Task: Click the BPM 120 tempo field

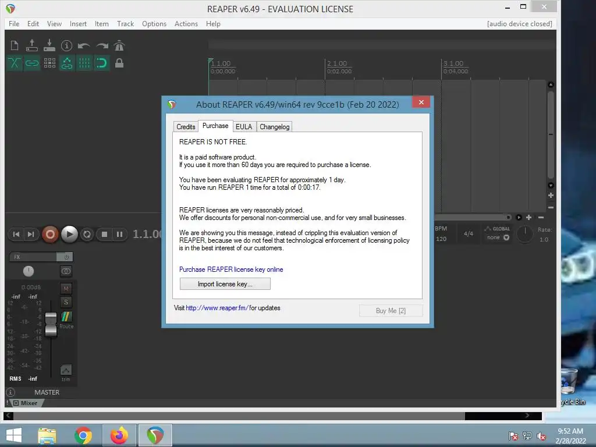Action: tap(441, 239)
